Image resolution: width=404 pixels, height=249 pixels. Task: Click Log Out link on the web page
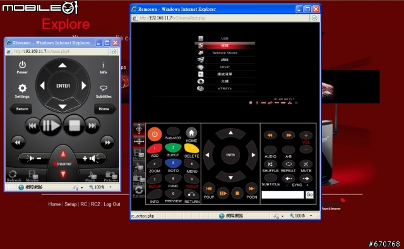112,204
